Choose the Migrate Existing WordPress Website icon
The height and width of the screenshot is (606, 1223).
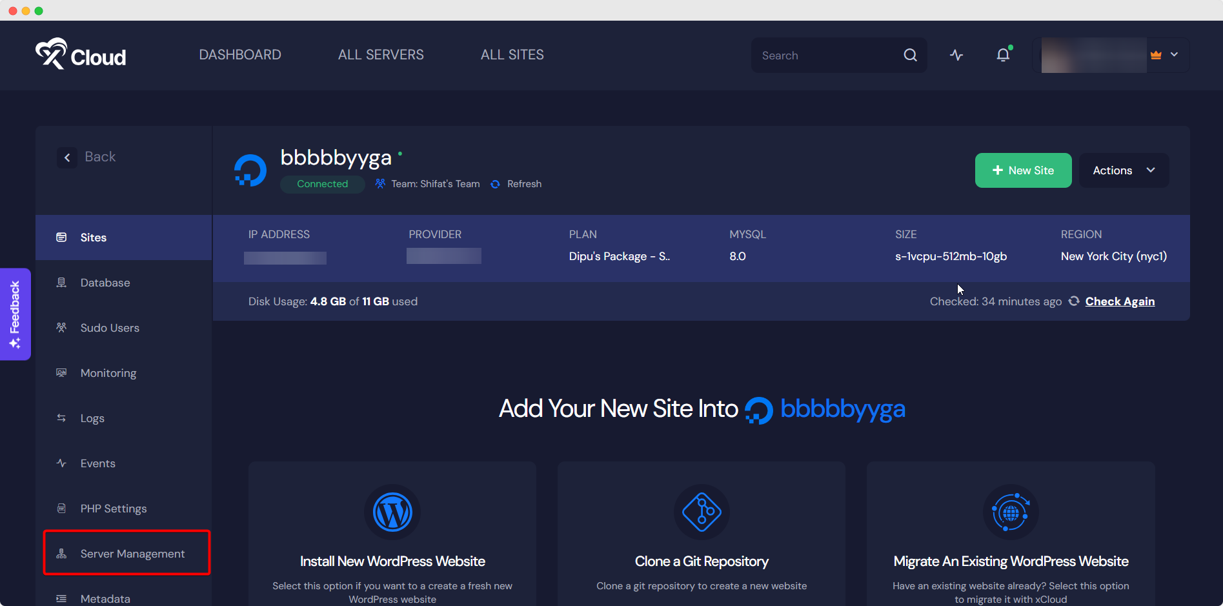1011,512
